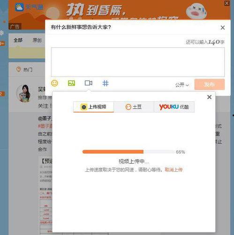
Task: Select the 原创 feed tab
Action: tap(37, 40)
